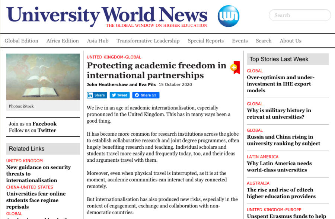Open the Global Edition menu item
335x219 pixels.
click(21, 41)
